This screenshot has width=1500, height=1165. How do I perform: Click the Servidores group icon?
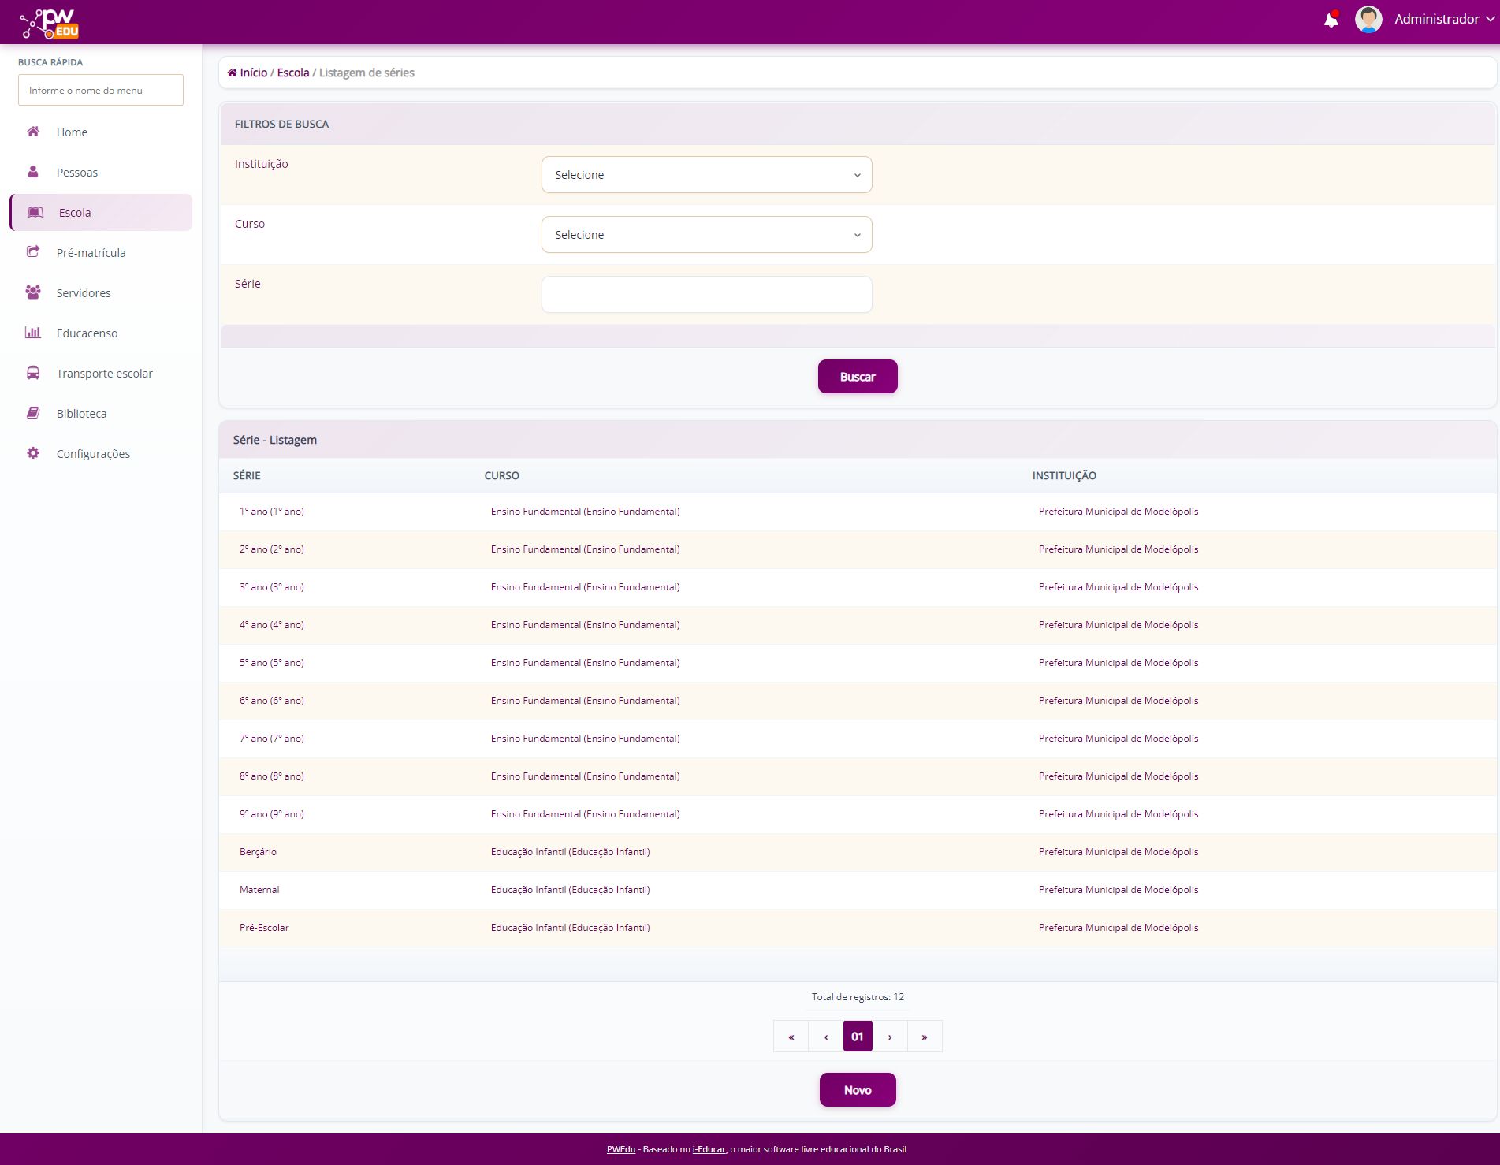[33, 292]
